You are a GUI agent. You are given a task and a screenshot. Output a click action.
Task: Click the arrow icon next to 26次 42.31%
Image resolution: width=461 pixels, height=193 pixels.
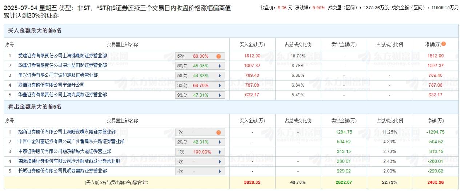220,142
